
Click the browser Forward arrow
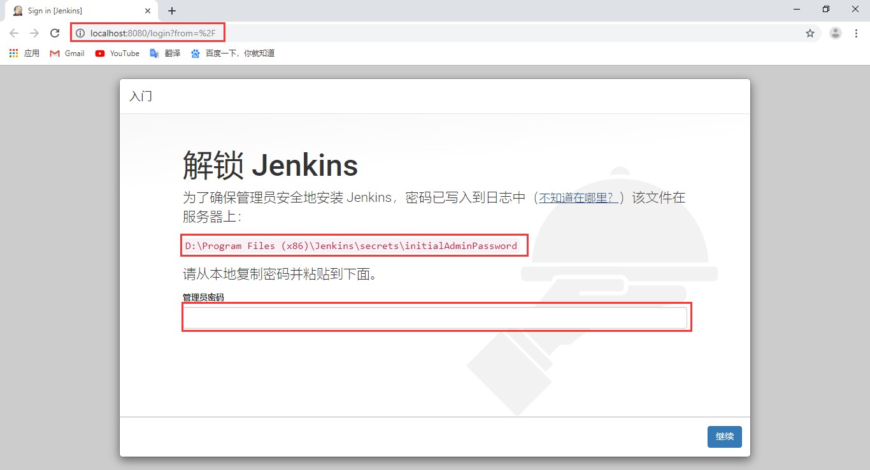[34, 33]
